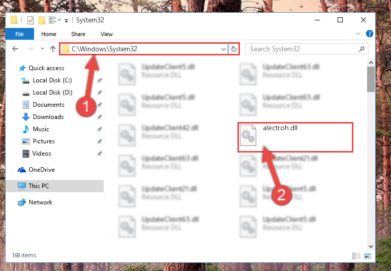This screenshot has height=271, width=391.
Task: Open the recent locations dropdown arrow
Action: click(x=42, y=49)
